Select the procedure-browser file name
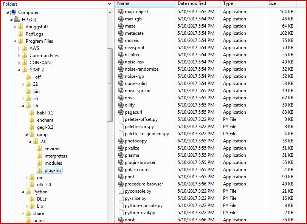Image resolution: width=307 pixels, height=224 pixels. [144, 184]
